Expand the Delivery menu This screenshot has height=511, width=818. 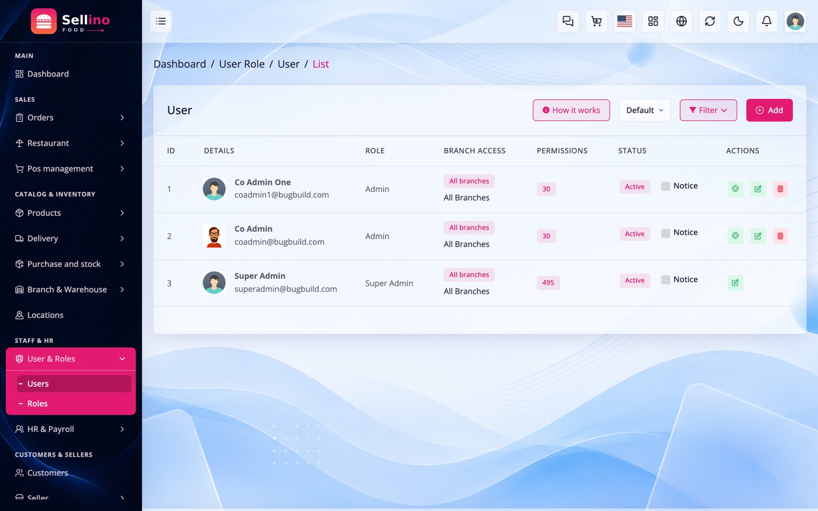(70, 238)
